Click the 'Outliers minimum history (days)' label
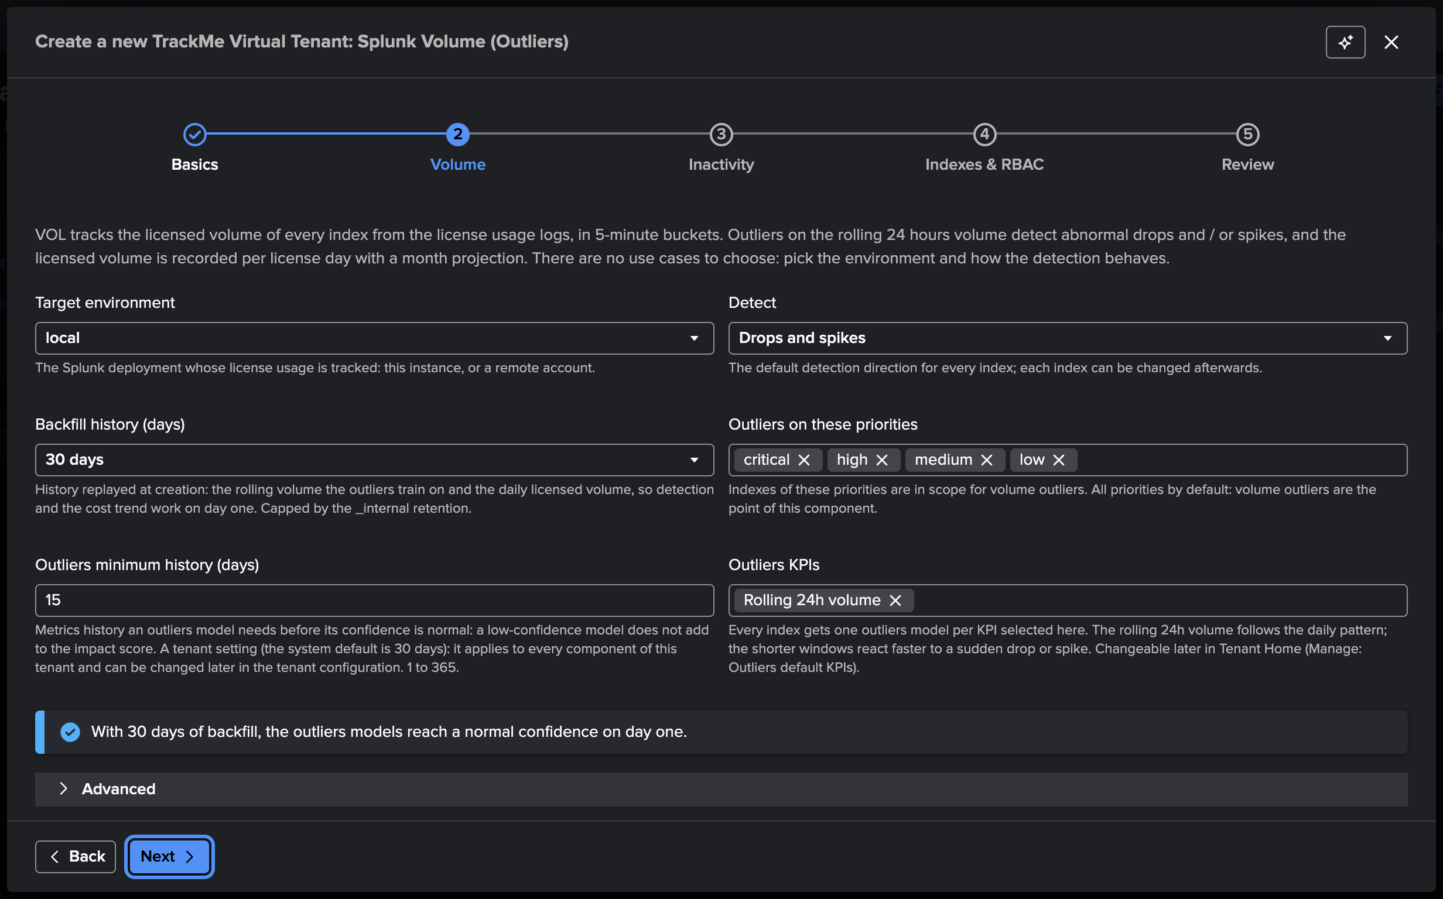Image resolution: width=1443 pixels, height=899 pixels. [x=147, y=565]
